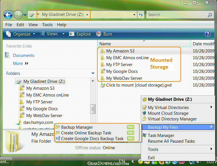Select My WebDav Server in file list
Screen dimensions: 217x166
tap(124, 78)
